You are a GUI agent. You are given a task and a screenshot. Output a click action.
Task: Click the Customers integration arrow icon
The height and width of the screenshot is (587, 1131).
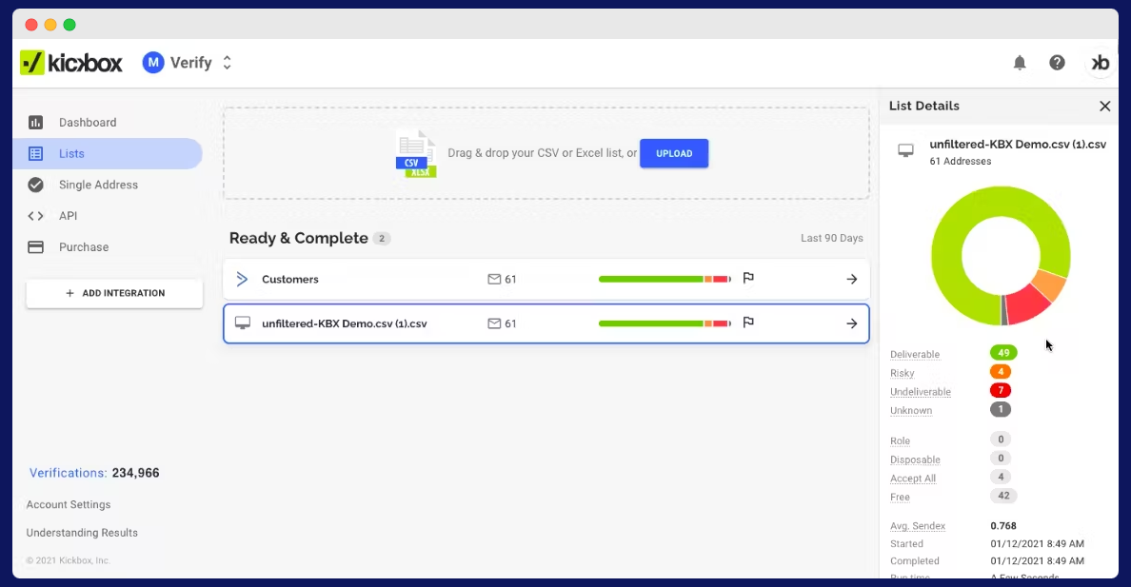[x=243, y=279]
